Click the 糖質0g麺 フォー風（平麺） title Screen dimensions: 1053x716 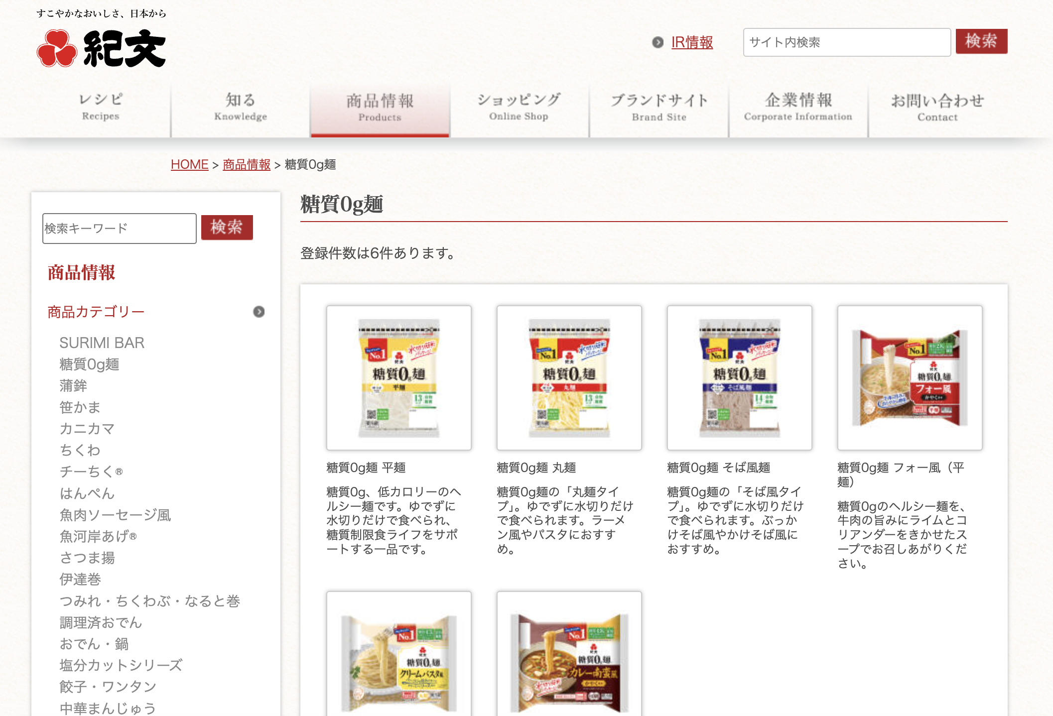(x=902, y=474)
